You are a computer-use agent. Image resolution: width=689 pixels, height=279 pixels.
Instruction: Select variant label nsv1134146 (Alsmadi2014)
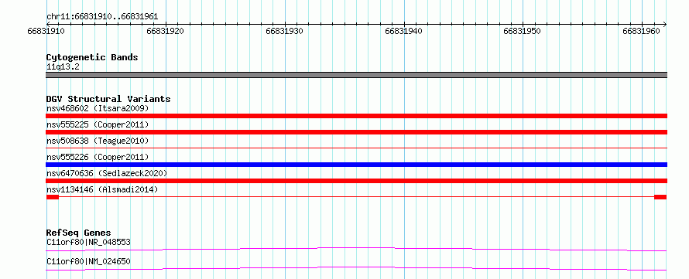(102, 189)
